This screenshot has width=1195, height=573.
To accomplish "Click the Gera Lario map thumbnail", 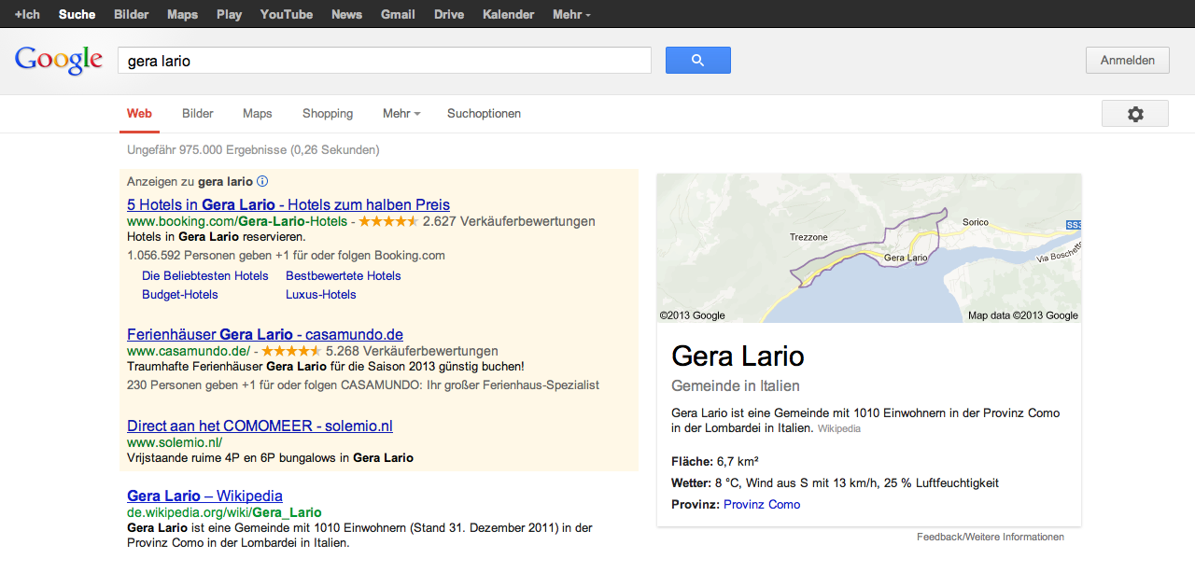I will [x=868, y=248].
